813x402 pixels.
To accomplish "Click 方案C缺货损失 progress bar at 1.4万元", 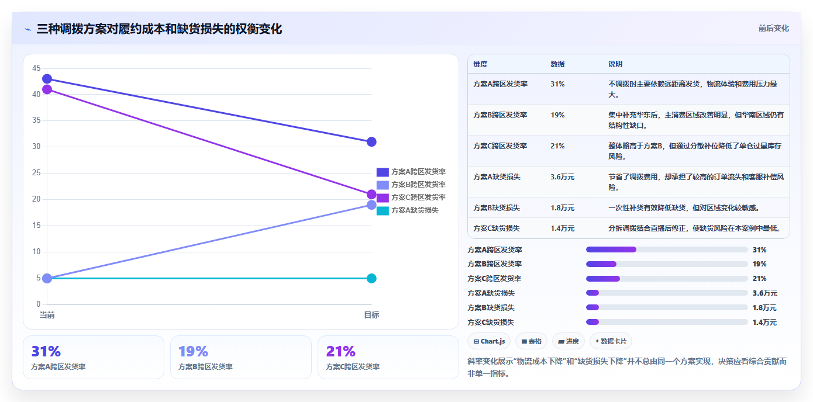I will pyautogui.click(x=667, y=322).
